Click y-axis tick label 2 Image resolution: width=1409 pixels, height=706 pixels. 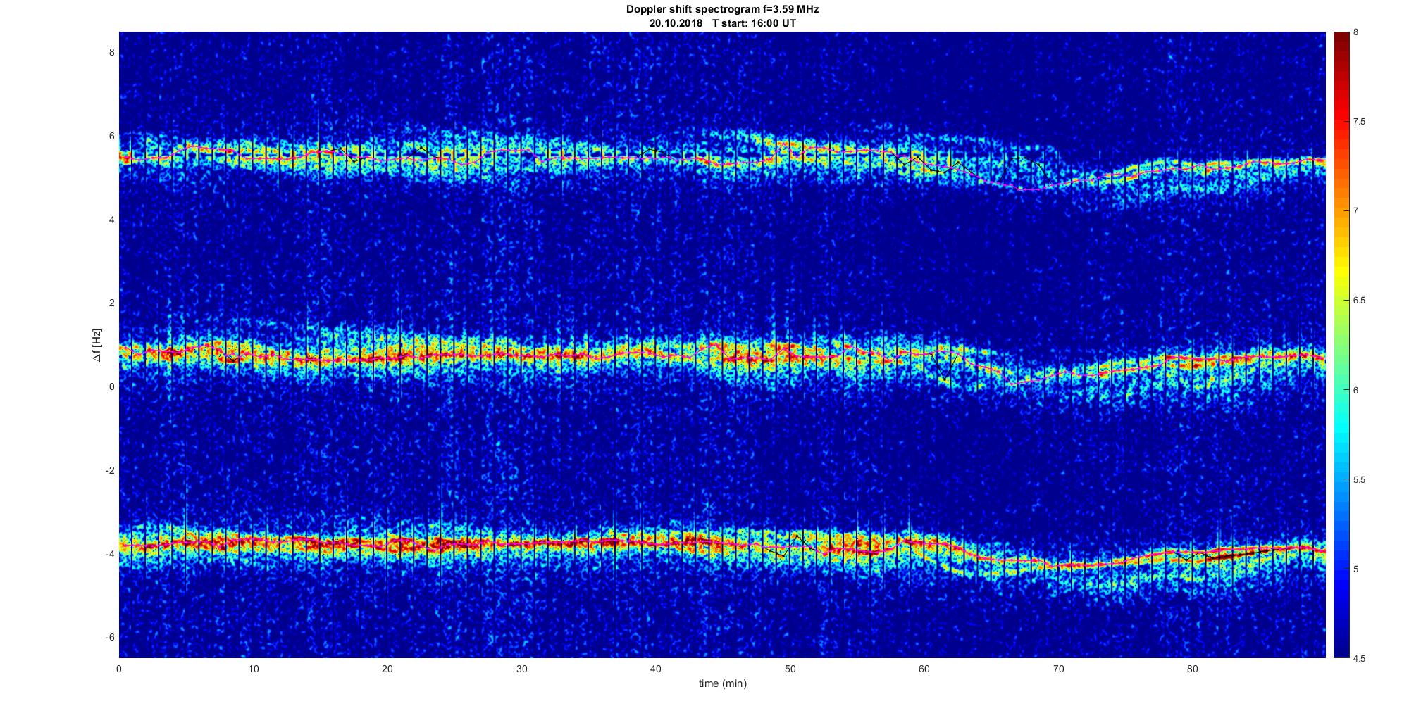[111, 303]
